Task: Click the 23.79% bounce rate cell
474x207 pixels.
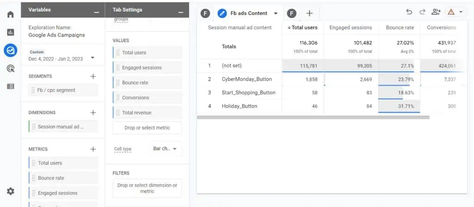Action: pyautogui.click(x=399, y=79)
